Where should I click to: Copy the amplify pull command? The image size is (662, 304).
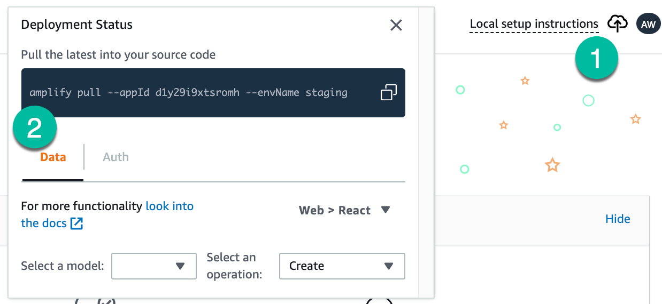click(388, 92)
